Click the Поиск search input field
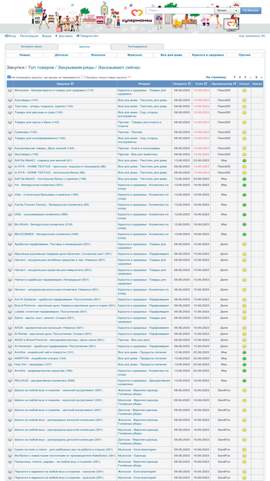Image resolution: width=270 pixels, height=481 pixels. pyautogui.click(x=180, y=10)
